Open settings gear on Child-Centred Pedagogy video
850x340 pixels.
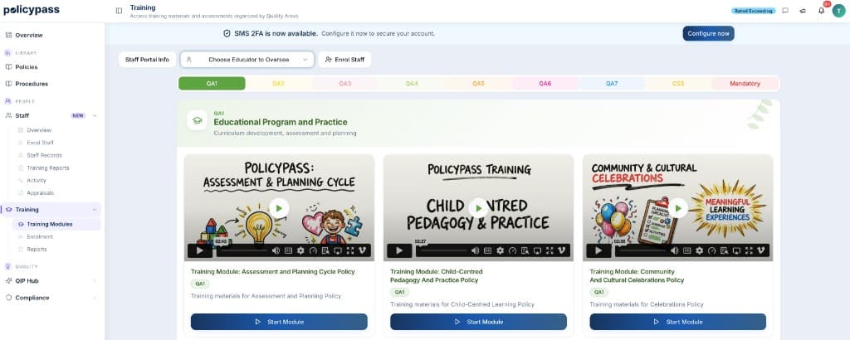click(500, 250)
